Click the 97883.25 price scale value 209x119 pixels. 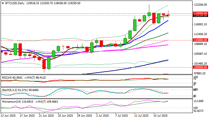pos(200,73)
